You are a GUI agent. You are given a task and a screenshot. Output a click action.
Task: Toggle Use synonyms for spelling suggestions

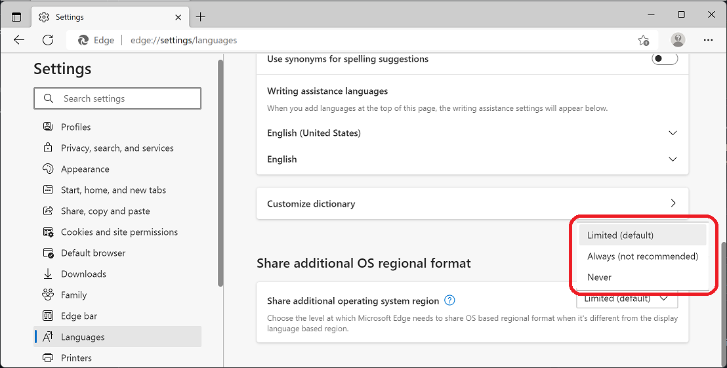(x=664, y=59)
